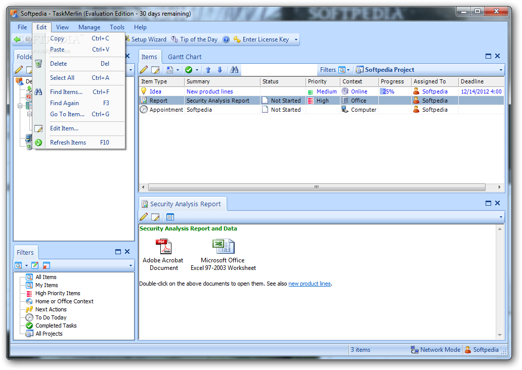Select the Security Analysis Report tab
The height and width of the screenshot is (370, 522).
point(183,204)
